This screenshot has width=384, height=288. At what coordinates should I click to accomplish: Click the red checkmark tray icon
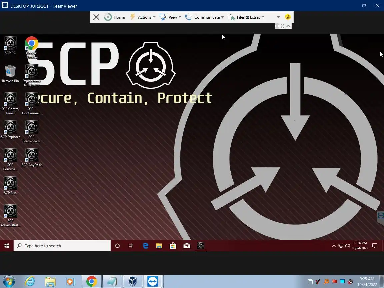318,281
